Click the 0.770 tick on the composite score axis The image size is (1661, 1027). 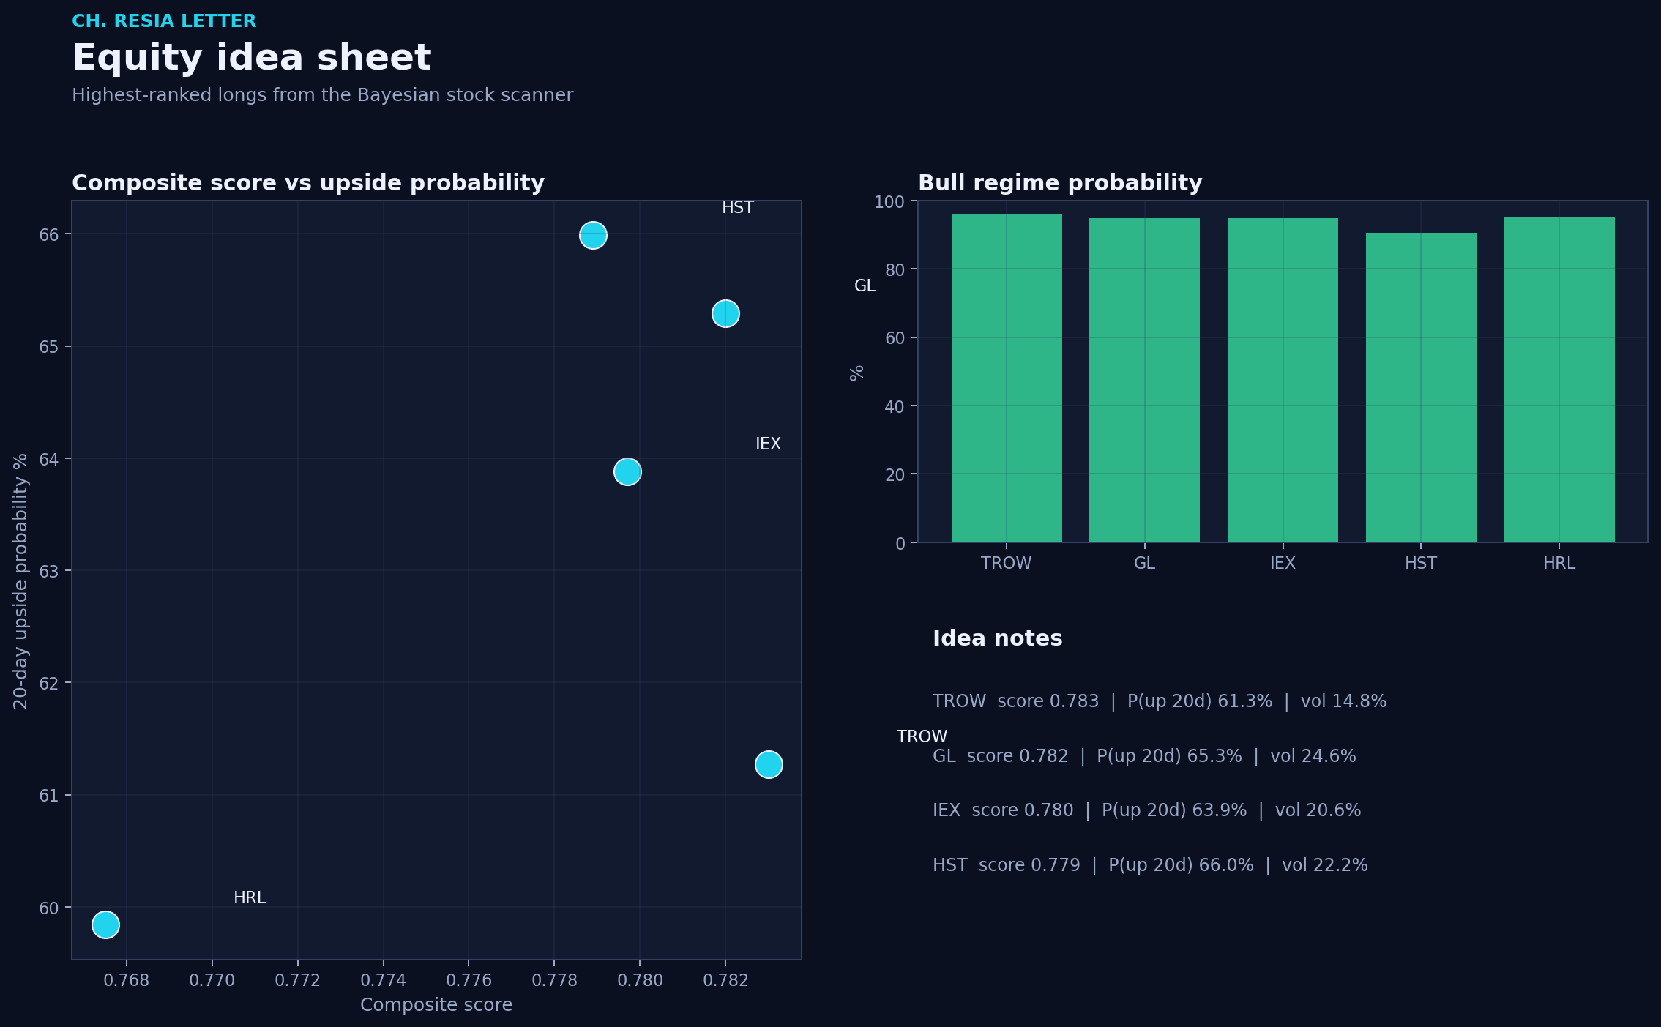(212, 981)
